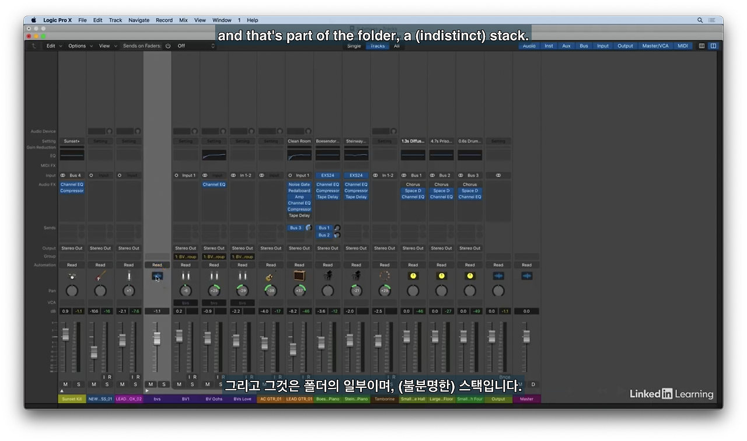The height and width of the screenshot is (441, 747).
Task: Open the Window menu in menu bar
Action: tap(222, 20)
